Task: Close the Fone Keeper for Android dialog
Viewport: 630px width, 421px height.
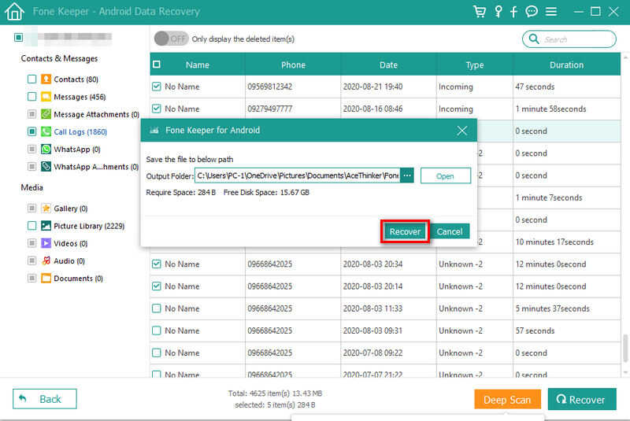Action: [462, 130]
